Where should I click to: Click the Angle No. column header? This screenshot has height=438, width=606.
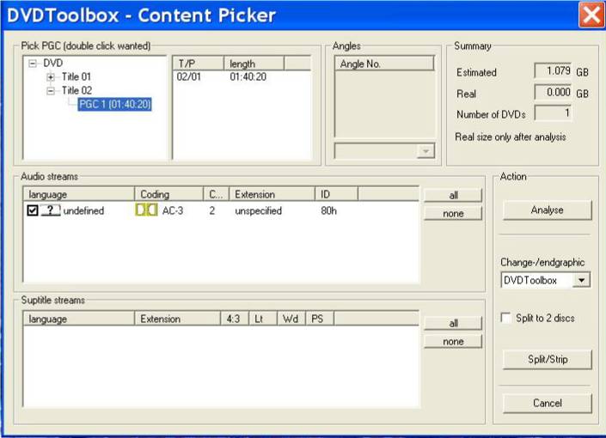(384, 64)
